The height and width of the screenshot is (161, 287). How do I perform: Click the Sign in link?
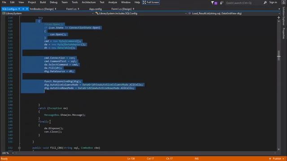pos(273,2)
